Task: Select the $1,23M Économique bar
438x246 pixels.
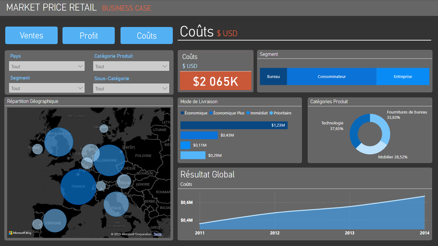Action: point(234,125)
